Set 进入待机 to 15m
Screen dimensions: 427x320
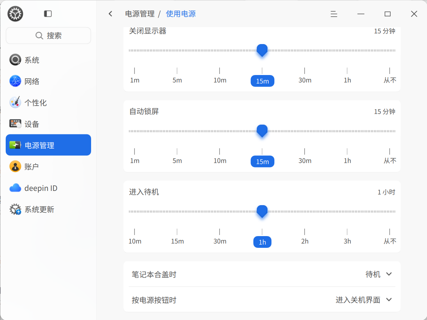pyautogui.click(x=177, y=241)
